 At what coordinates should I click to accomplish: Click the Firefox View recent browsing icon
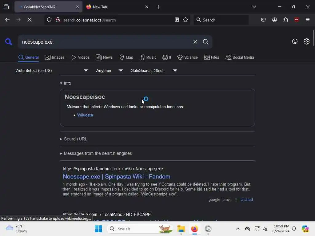pos(6,7)
